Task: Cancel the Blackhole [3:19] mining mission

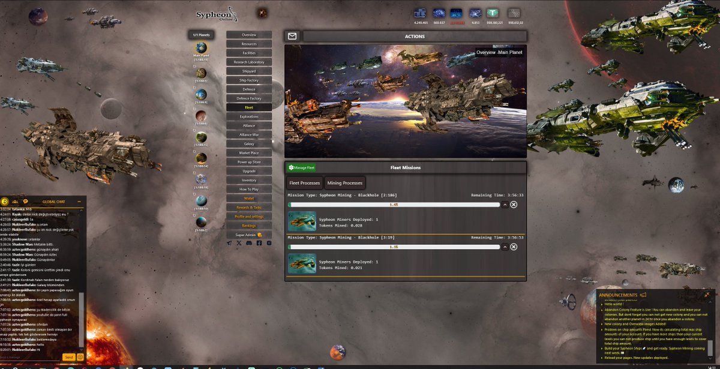Action: pos(514,247)
